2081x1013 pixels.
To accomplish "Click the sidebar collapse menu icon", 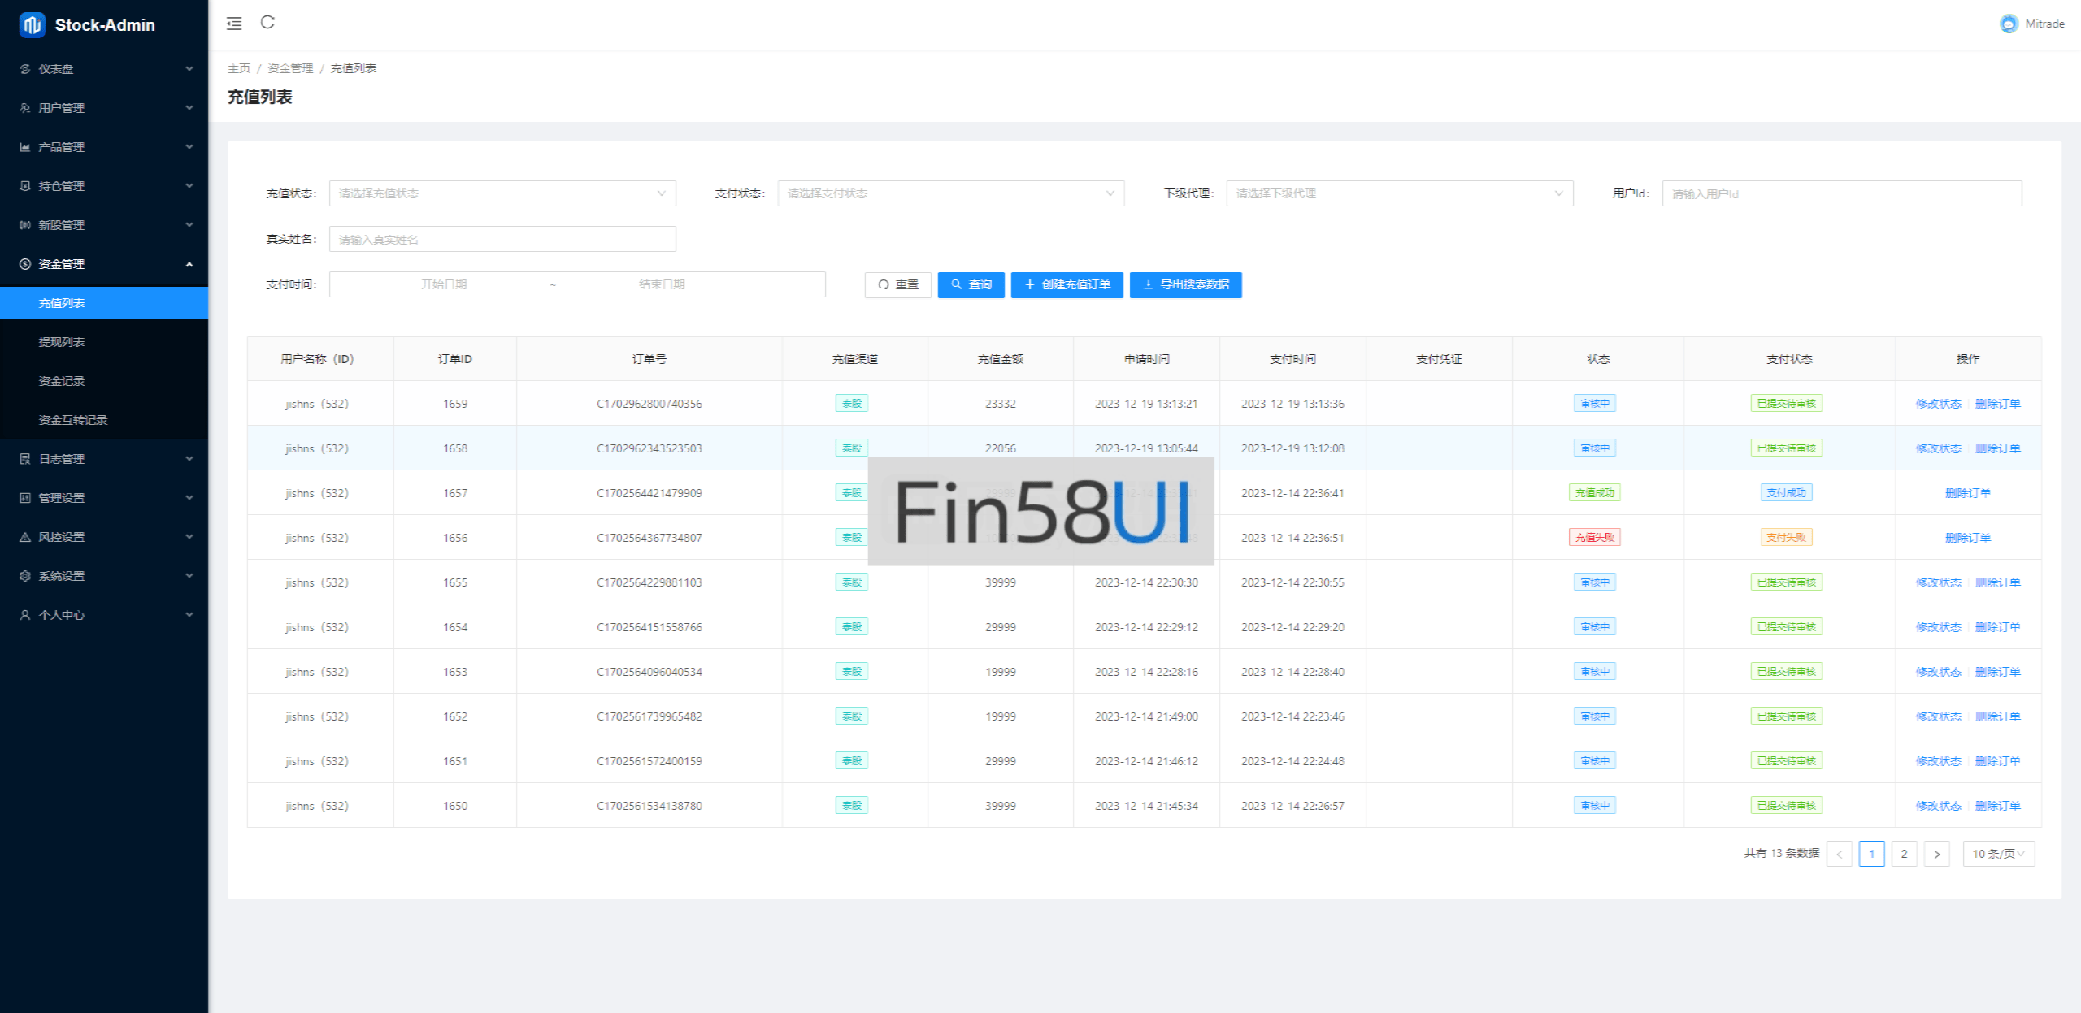I will click(234, 24).
